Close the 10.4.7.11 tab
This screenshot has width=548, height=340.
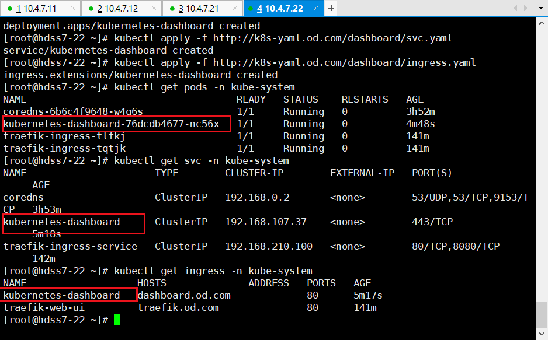coord(72,8)
